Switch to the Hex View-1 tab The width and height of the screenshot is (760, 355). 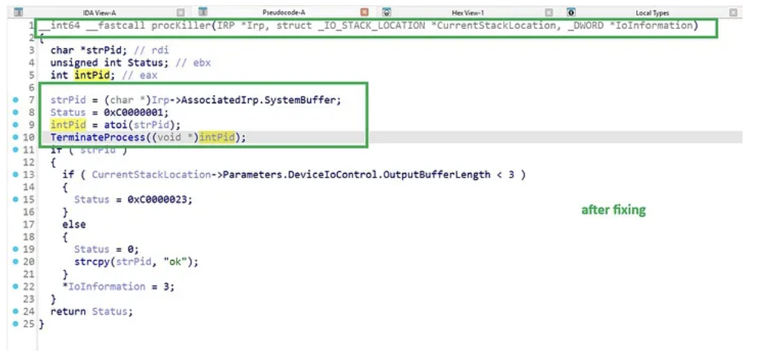click(468, 13)
